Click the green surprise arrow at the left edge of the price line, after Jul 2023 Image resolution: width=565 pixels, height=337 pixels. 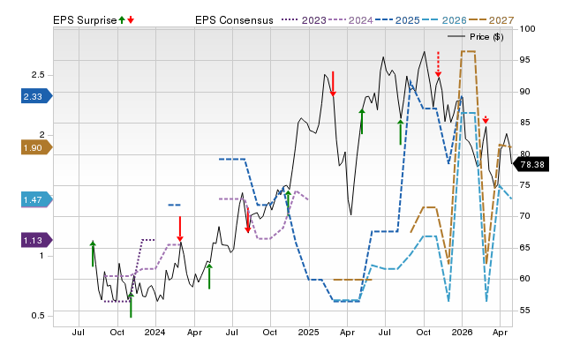pos(93,254)
